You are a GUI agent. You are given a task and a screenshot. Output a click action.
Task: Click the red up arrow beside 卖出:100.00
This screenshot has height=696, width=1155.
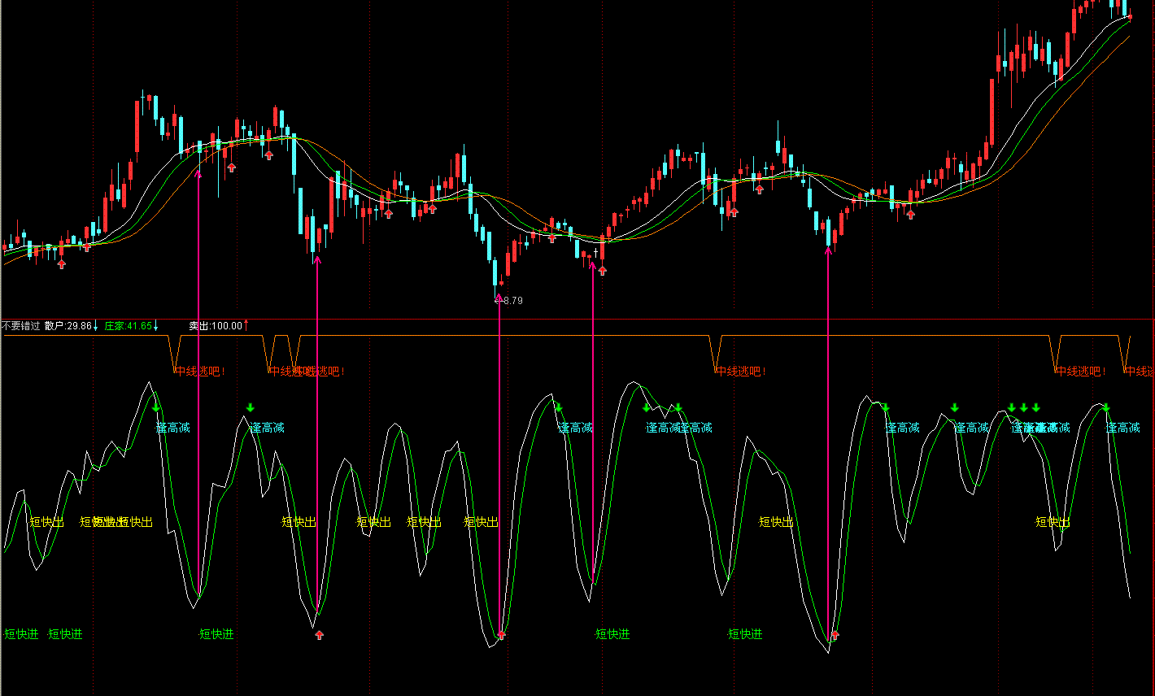point(246,325)
